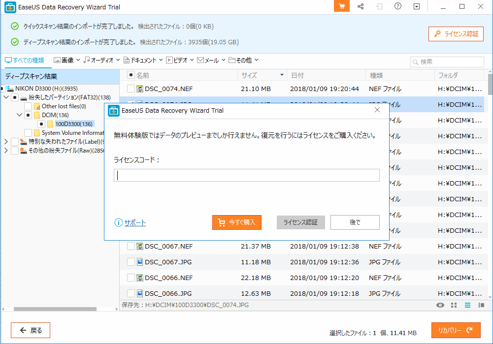
Task: Expand the other lost files Raw node
Action: [6, 151]
